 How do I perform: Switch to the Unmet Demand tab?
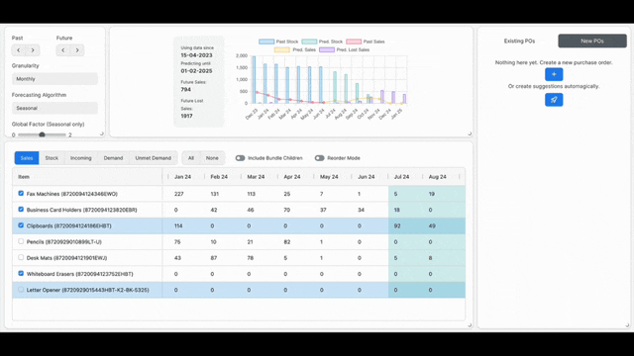(x=154, y=158)
